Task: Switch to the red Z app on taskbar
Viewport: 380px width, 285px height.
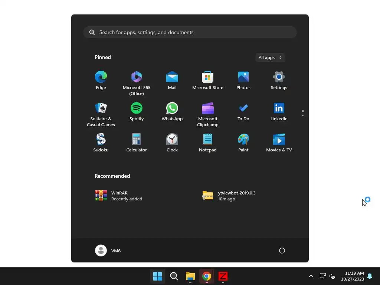Action: [x=223, y=276]
